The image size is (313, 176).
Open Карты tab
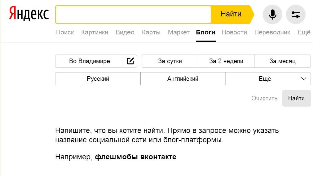coord(151,32)
